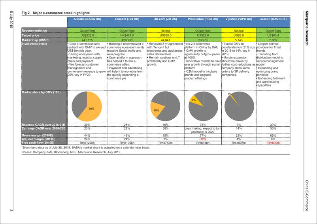Select the Investment thesis row label
317x224 pixels.
tap(34, 44)
